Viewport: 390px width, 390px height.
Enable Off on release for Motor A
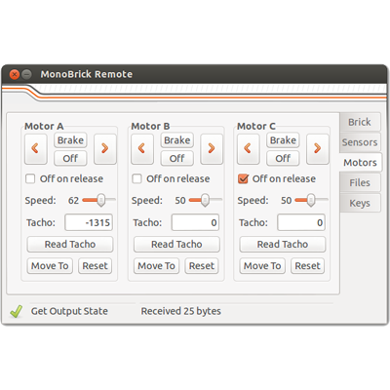click(x=30, y=178)
